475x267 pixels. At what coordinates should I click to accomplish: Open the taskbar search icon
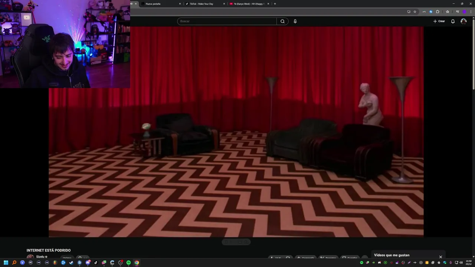click(x=14, y=263)
